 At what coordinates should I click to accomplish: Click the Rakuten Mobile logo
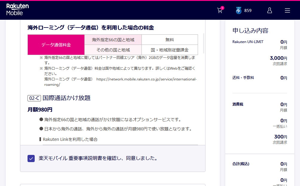[17, 10]
